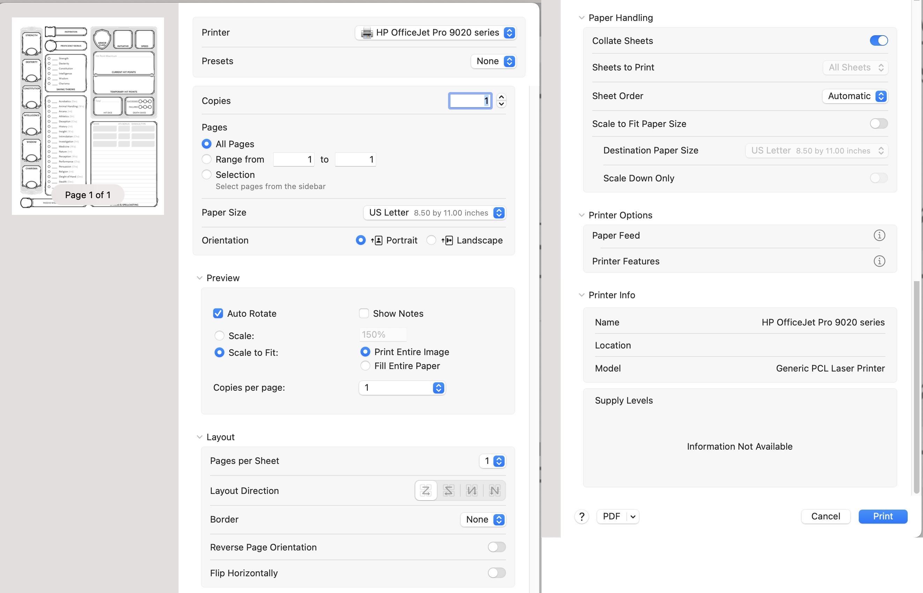This screenshot has height=593, width=923.
Task: Select the Range from radio button
Action: click(x=207, y=159)
